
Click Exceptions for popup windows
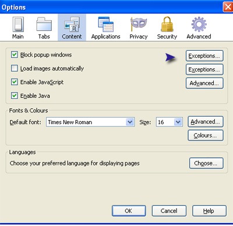(204, 56)
